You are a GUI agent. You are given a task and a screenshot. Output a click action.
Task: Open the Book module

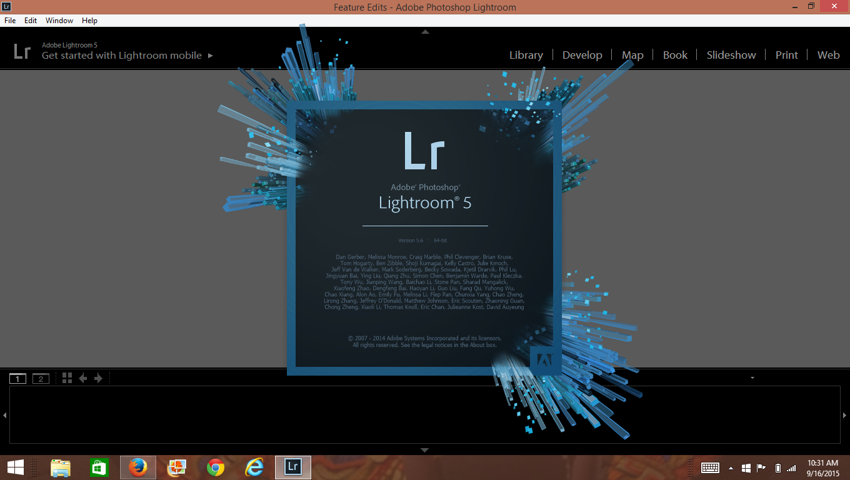675,55
